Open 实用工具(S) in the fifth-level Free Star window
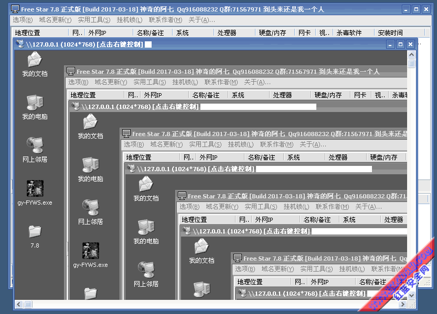The image size is (437, 314). (317, 269)
